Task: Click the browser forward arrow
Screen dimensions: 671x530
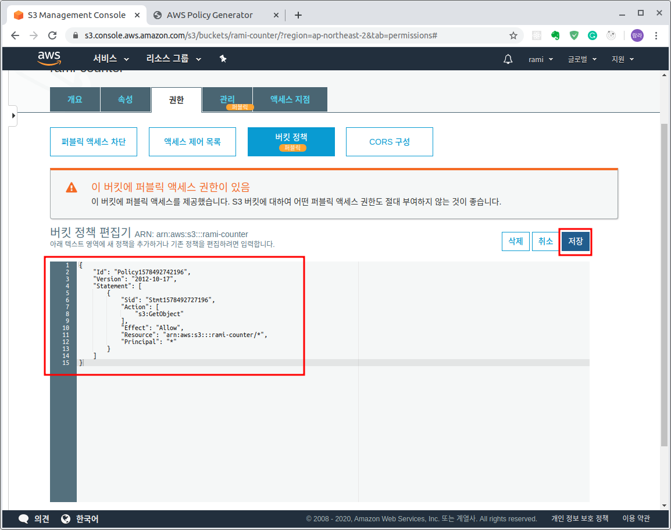Action: tap(34, 35)
